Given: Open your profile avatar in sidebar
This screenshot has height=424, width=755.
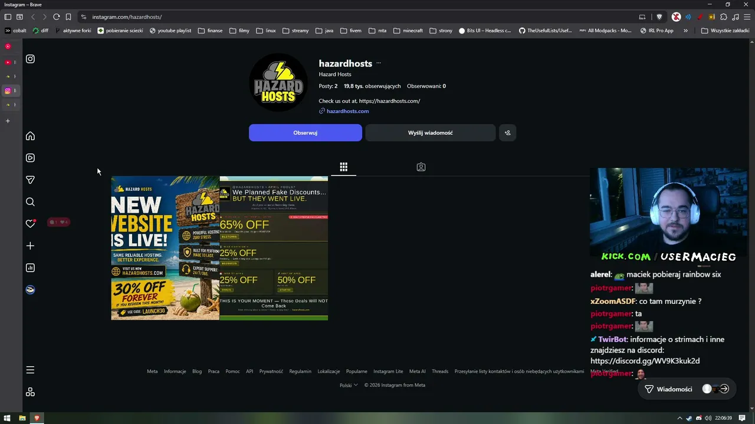Looking at the screenshot, I should click(30, 290).
